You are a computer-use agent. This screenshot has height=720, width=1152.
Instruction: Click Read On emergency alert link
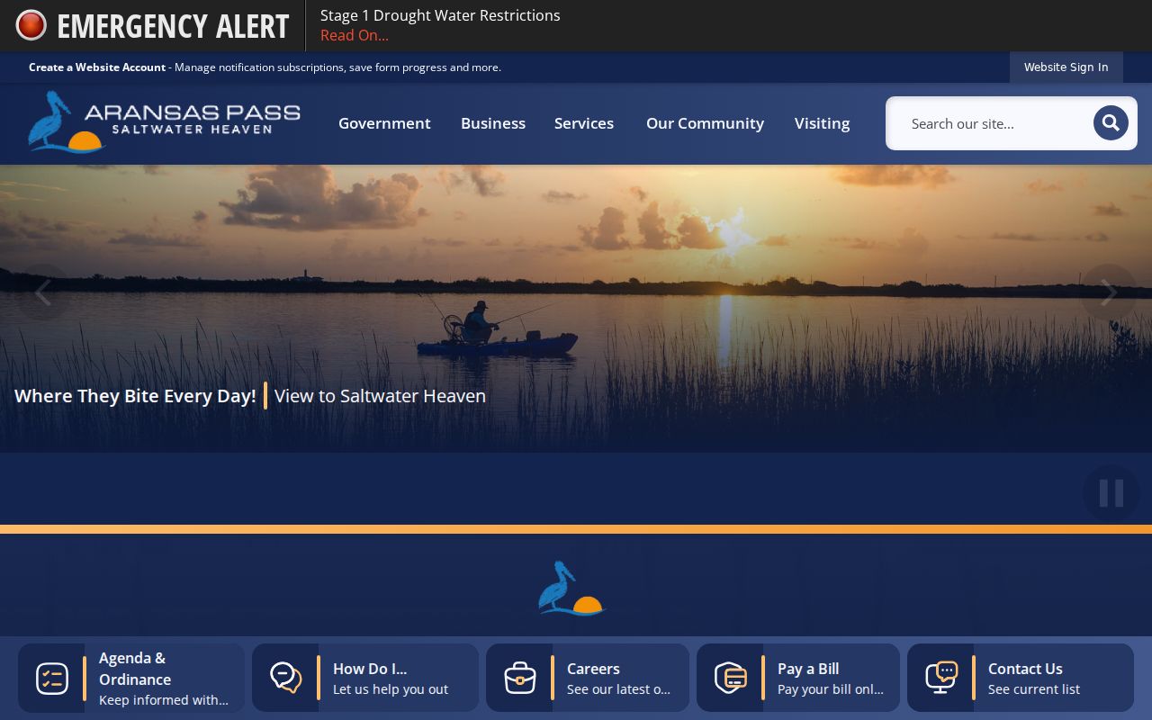[x=355, y=35]
